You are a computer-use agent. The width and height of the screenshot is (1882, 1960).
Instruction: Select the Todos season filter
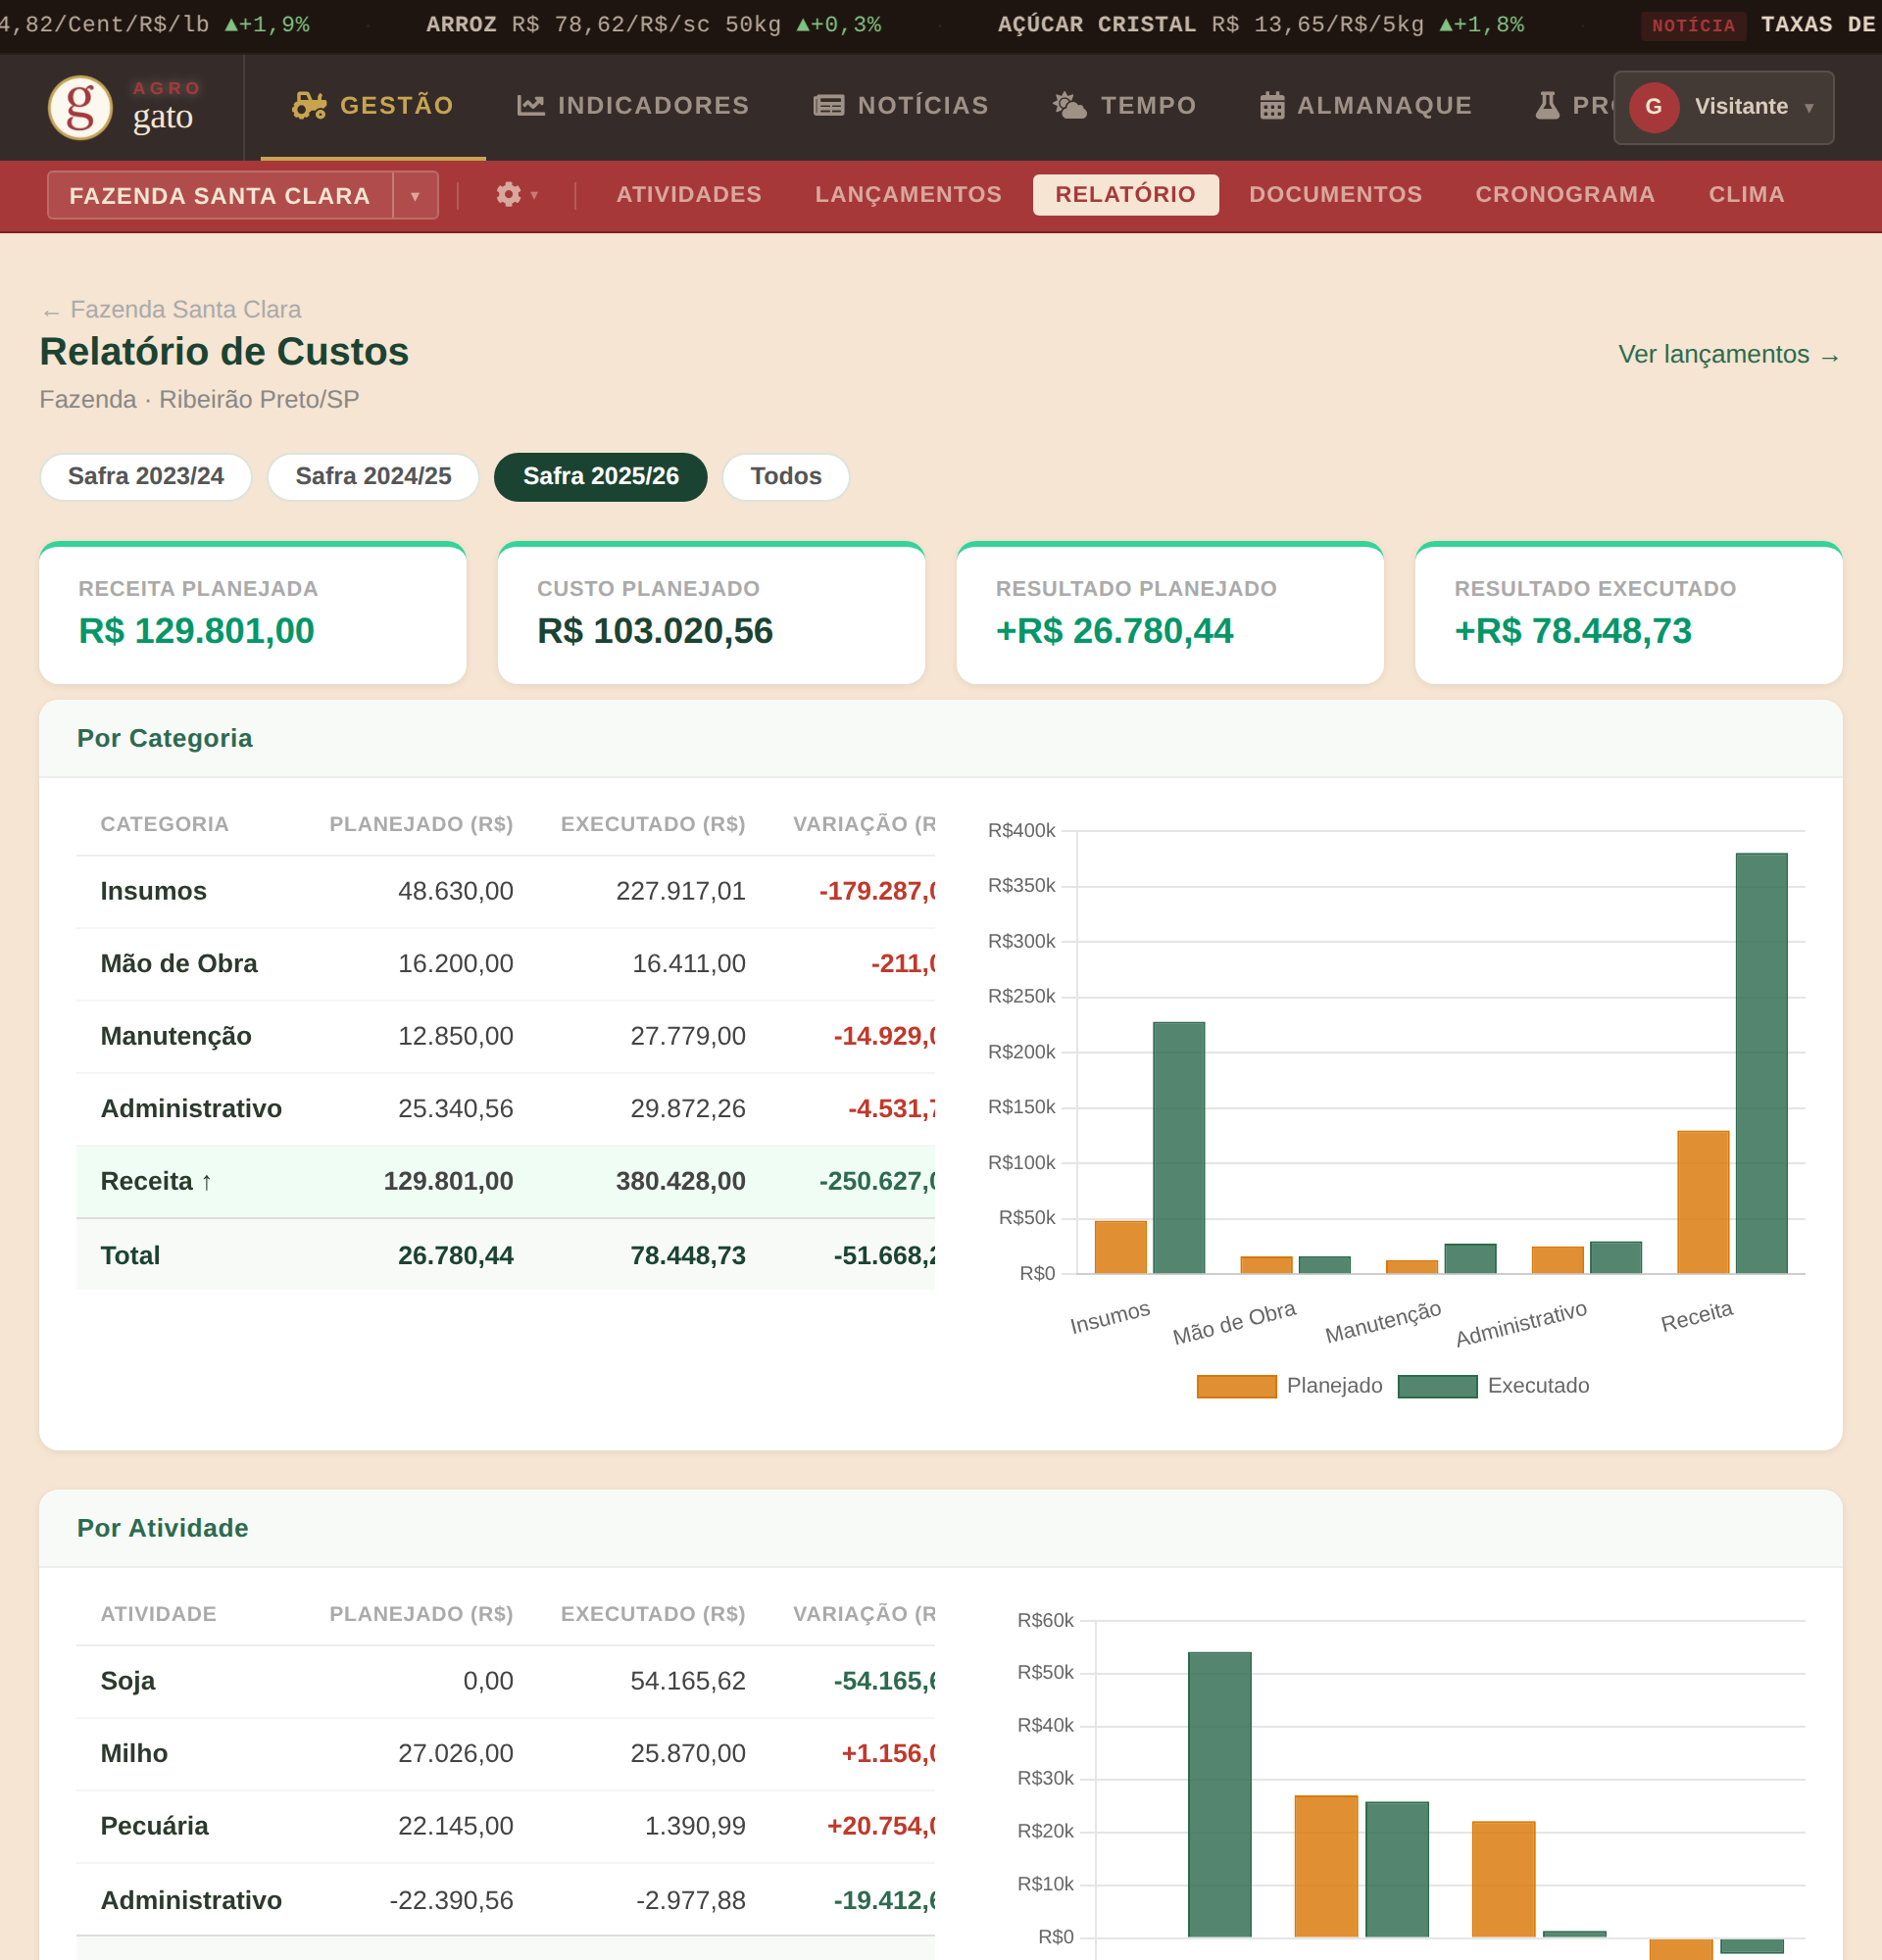coord(786,476)
